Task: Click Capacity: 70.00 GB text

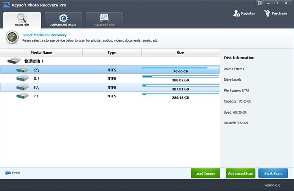Action: click(x=238, y=101)
